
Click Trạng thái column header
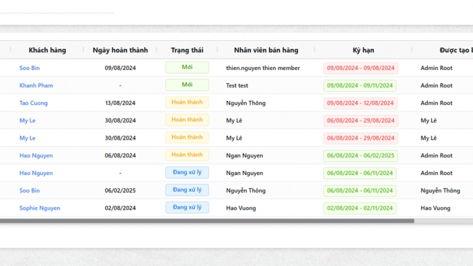coord(187,50)
